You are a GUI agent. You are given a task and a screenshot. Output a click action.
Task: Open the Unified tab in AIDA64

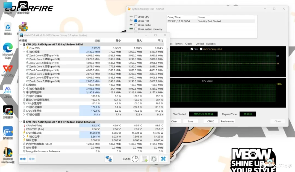[200, 44]
